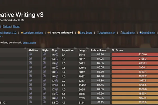158x105 pixels.
Task: Select the Creative Writing v3 tab
Action: point(60,33)
